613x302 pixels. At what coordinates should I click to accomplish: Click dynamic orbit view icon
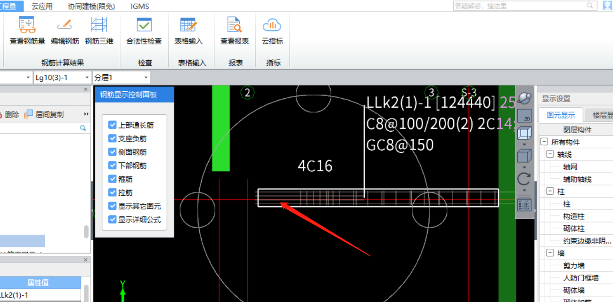(524, 98)
